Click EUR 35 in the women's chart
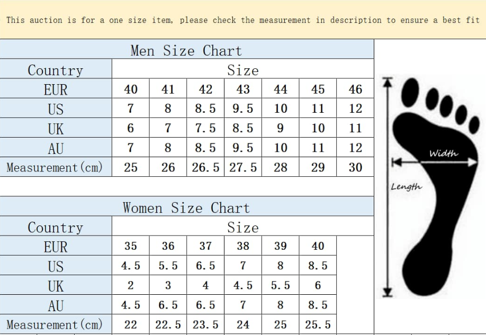 [x=130, y=246]
